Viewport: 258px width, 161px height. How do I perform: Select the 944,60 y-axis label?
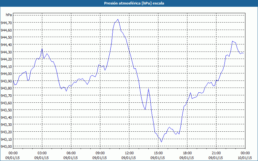tap(6, 30)
